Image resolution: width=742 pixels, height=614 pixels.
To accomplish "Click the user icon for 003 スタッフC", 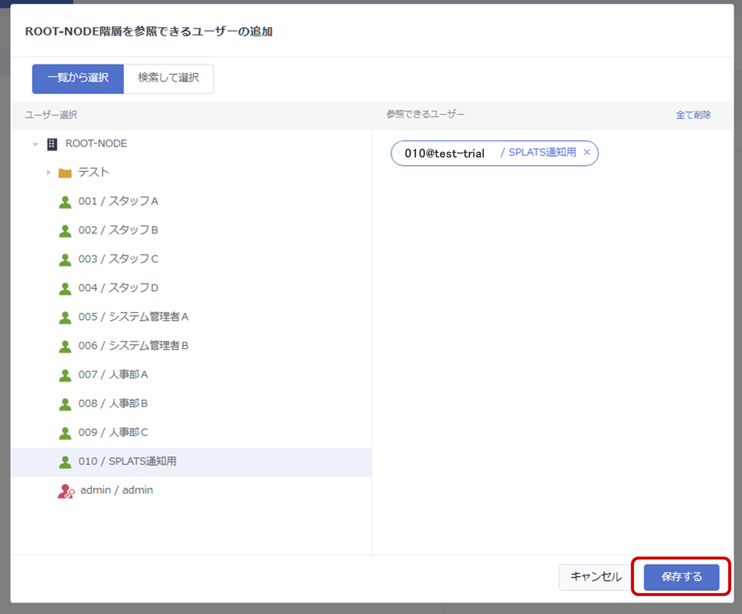I will pos(65,260).
